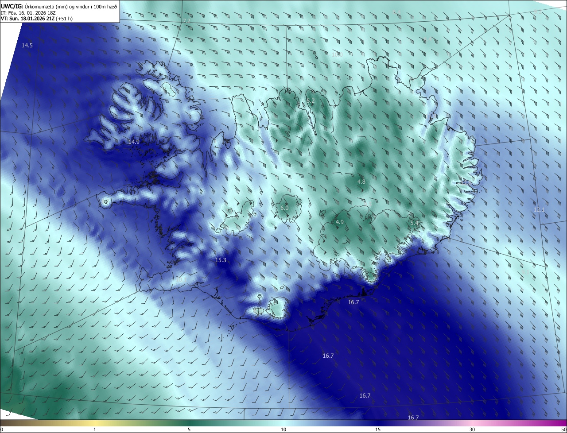Image resolution: width=567 pixels, height=433 pixels.
Task: Click the colorbar tick label 1
Action: click(x=95, y=429)
